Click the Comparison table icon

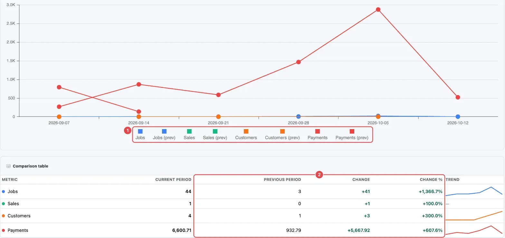point(8,166)
